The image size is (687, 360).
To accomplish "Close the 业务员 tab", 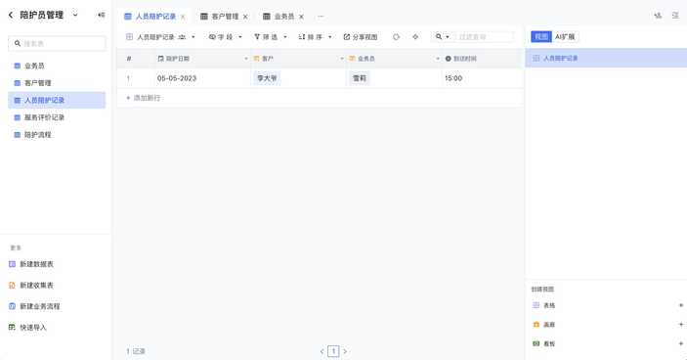I will 301,17.
